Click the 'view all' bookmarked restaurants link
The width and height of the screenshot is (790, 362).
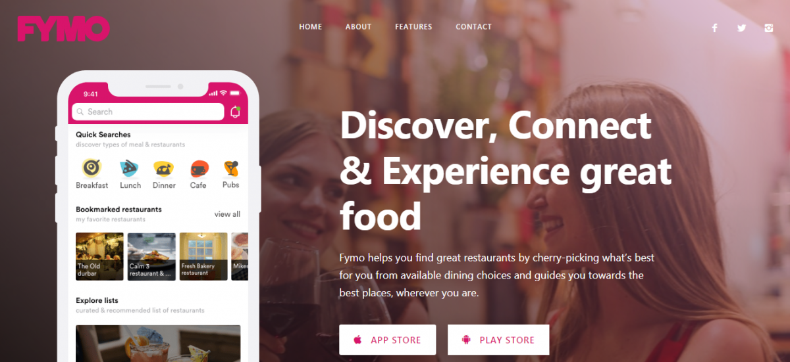tap(227, 214)
